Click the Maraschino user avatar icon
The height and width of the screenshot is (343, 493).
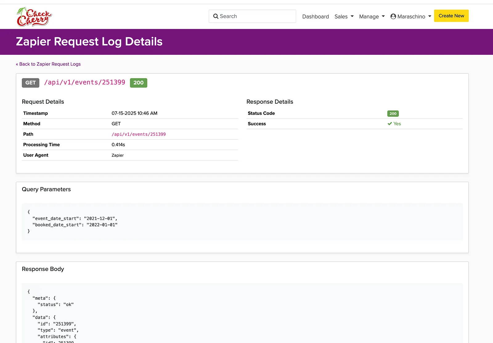pyautogui.click(x=393, y=16)
